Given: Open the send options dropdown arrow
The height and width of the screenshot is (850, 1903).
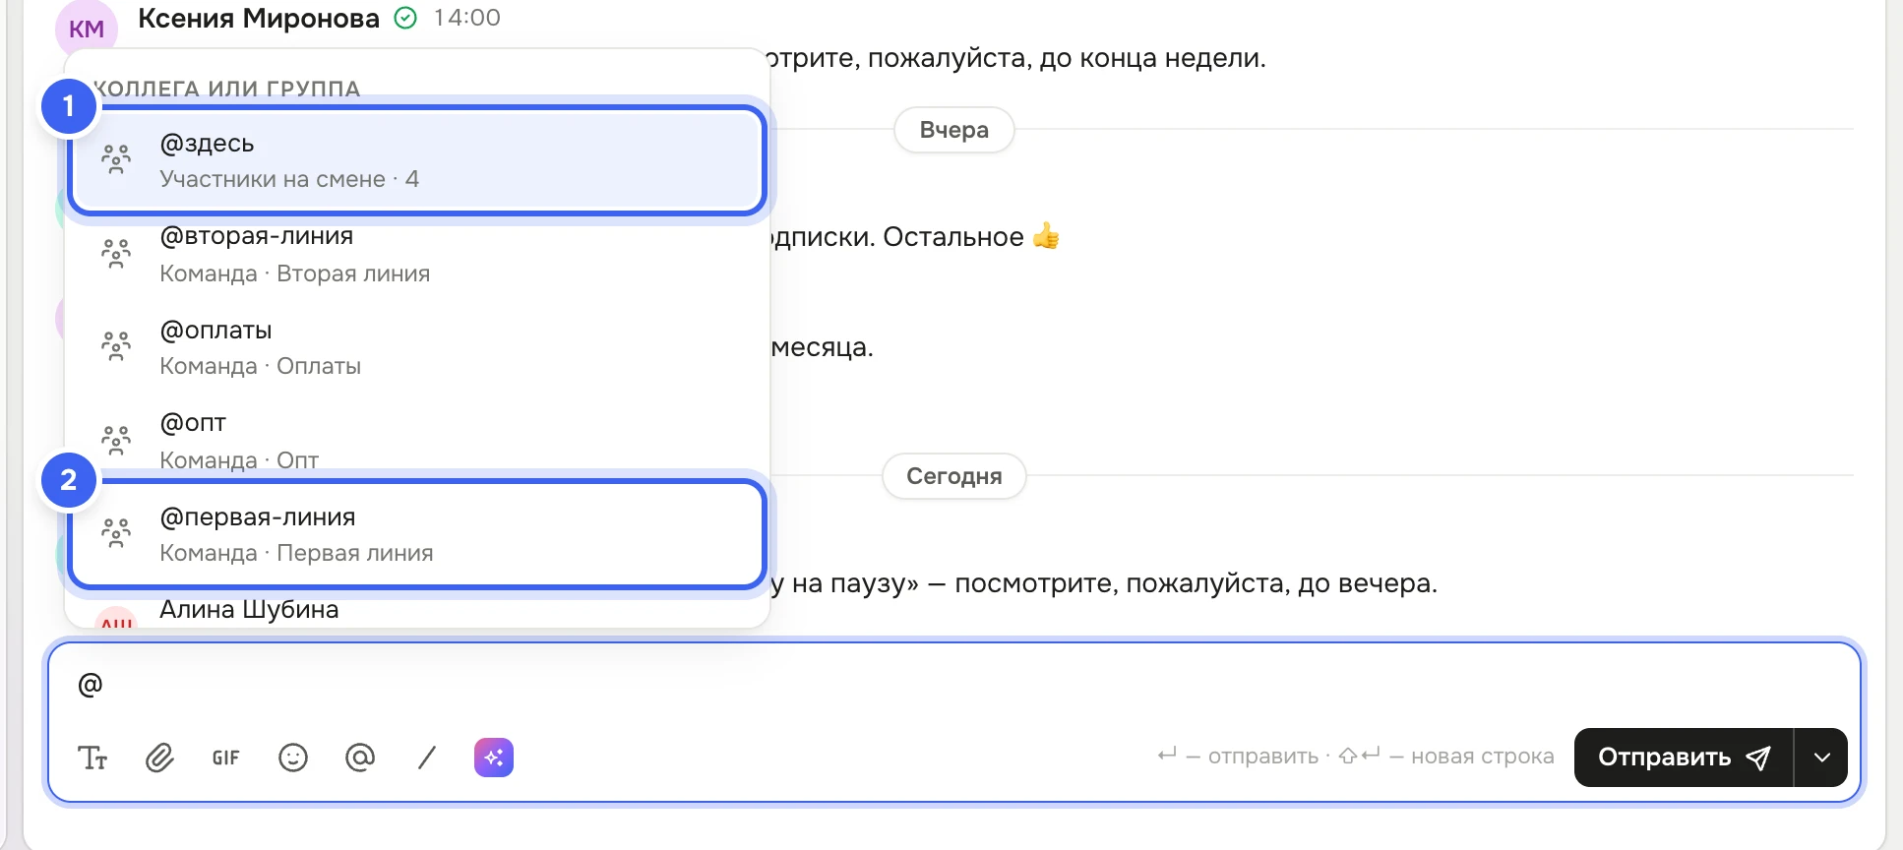Looking at the screenshot, I should 1821,758.
